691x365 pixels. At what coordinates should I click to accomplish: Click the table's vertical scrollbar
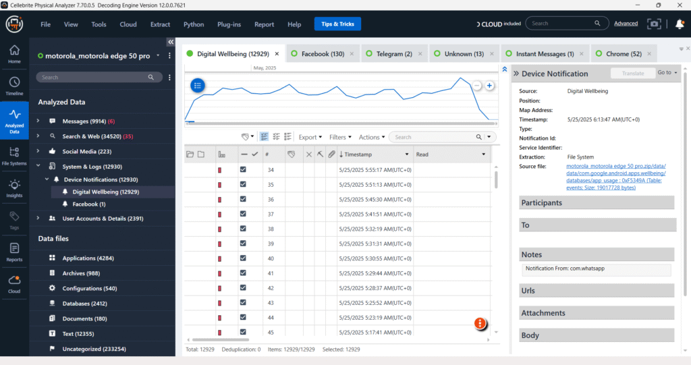pos(496,180)
